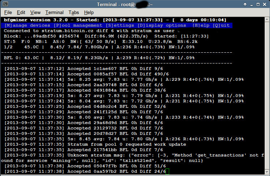
Task: Click the Unknown stratum msg error text
Action: 133,158
